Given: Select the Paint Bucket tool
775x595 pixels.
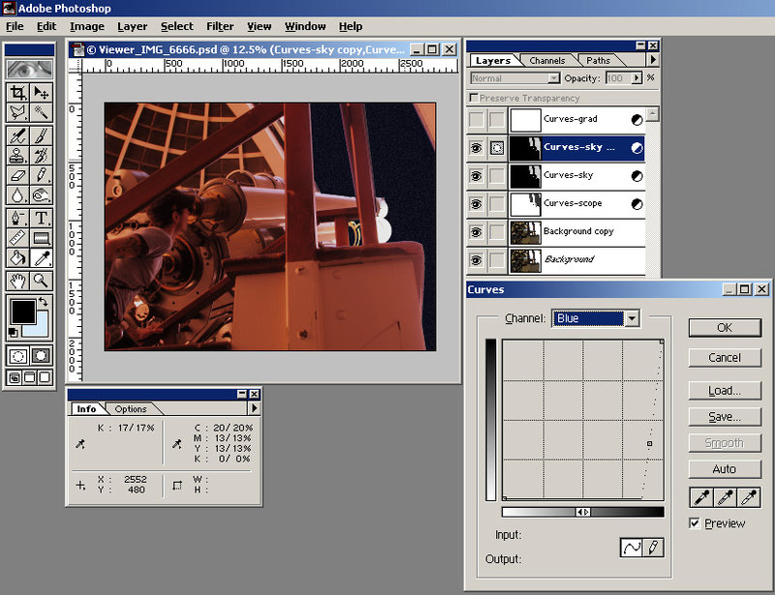Looking at the screenshot, I should pos(17,257).
